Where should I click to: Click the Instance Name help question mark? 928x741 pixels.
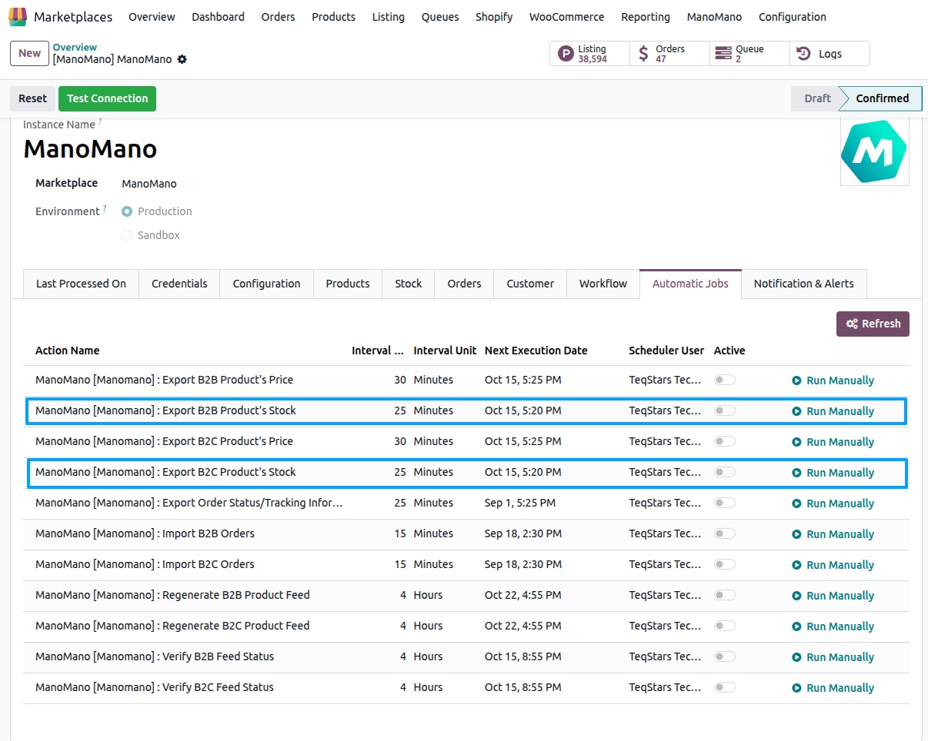tap(100, 121)
